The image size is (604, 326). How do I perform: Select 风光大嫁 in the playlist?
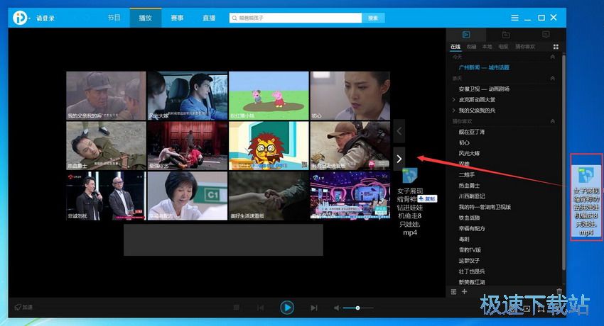(x=469, y=154)
